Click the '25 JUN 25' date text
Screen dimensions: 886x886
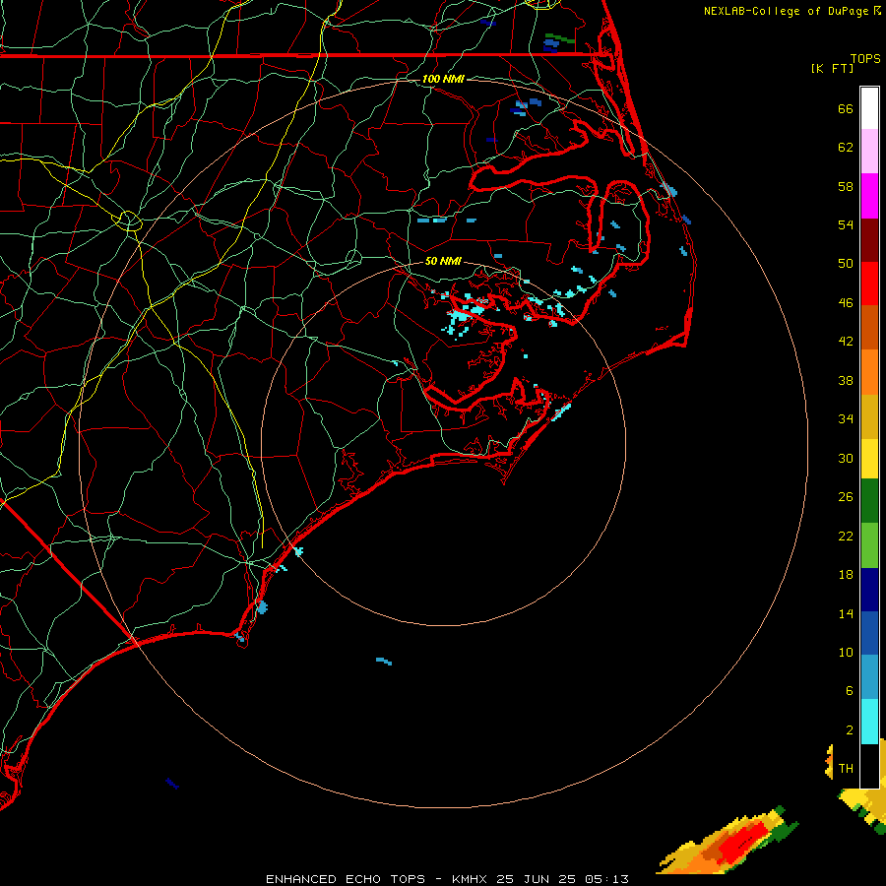pyautogui.click(x=536, y=879)
